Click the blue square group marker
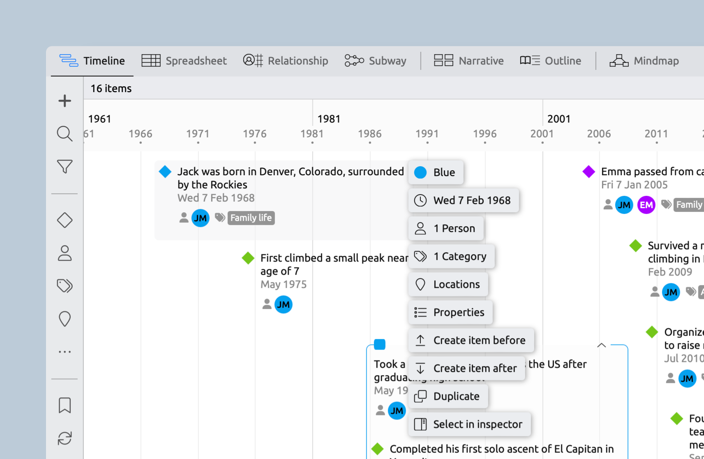The image size is (704, 459). point(380,344)
